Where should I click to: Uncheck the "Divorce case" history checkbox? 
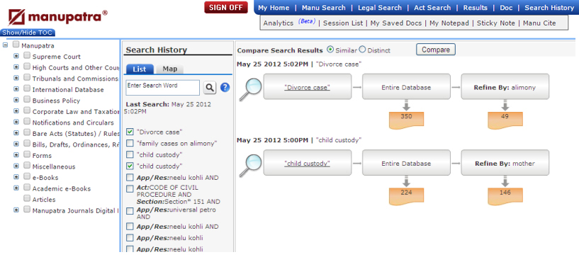(130, 132)
